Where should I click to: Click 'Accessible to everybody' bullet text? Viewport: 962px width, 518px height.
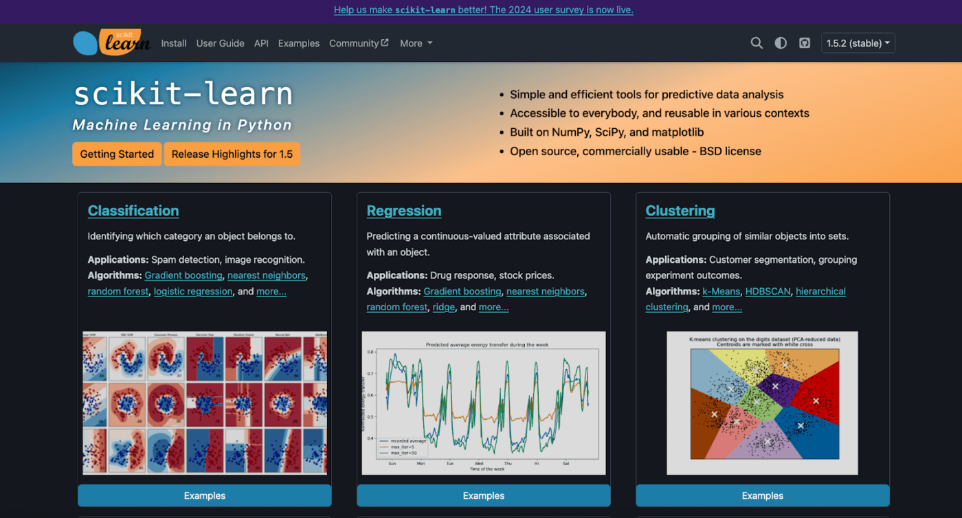[660, 113]
